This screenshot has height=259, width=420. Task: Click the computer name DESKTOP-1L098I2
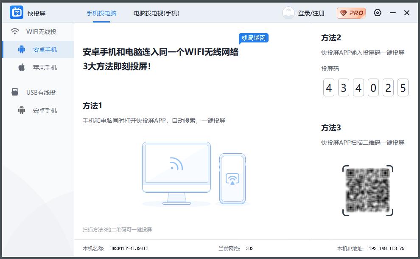pos(128,249)
